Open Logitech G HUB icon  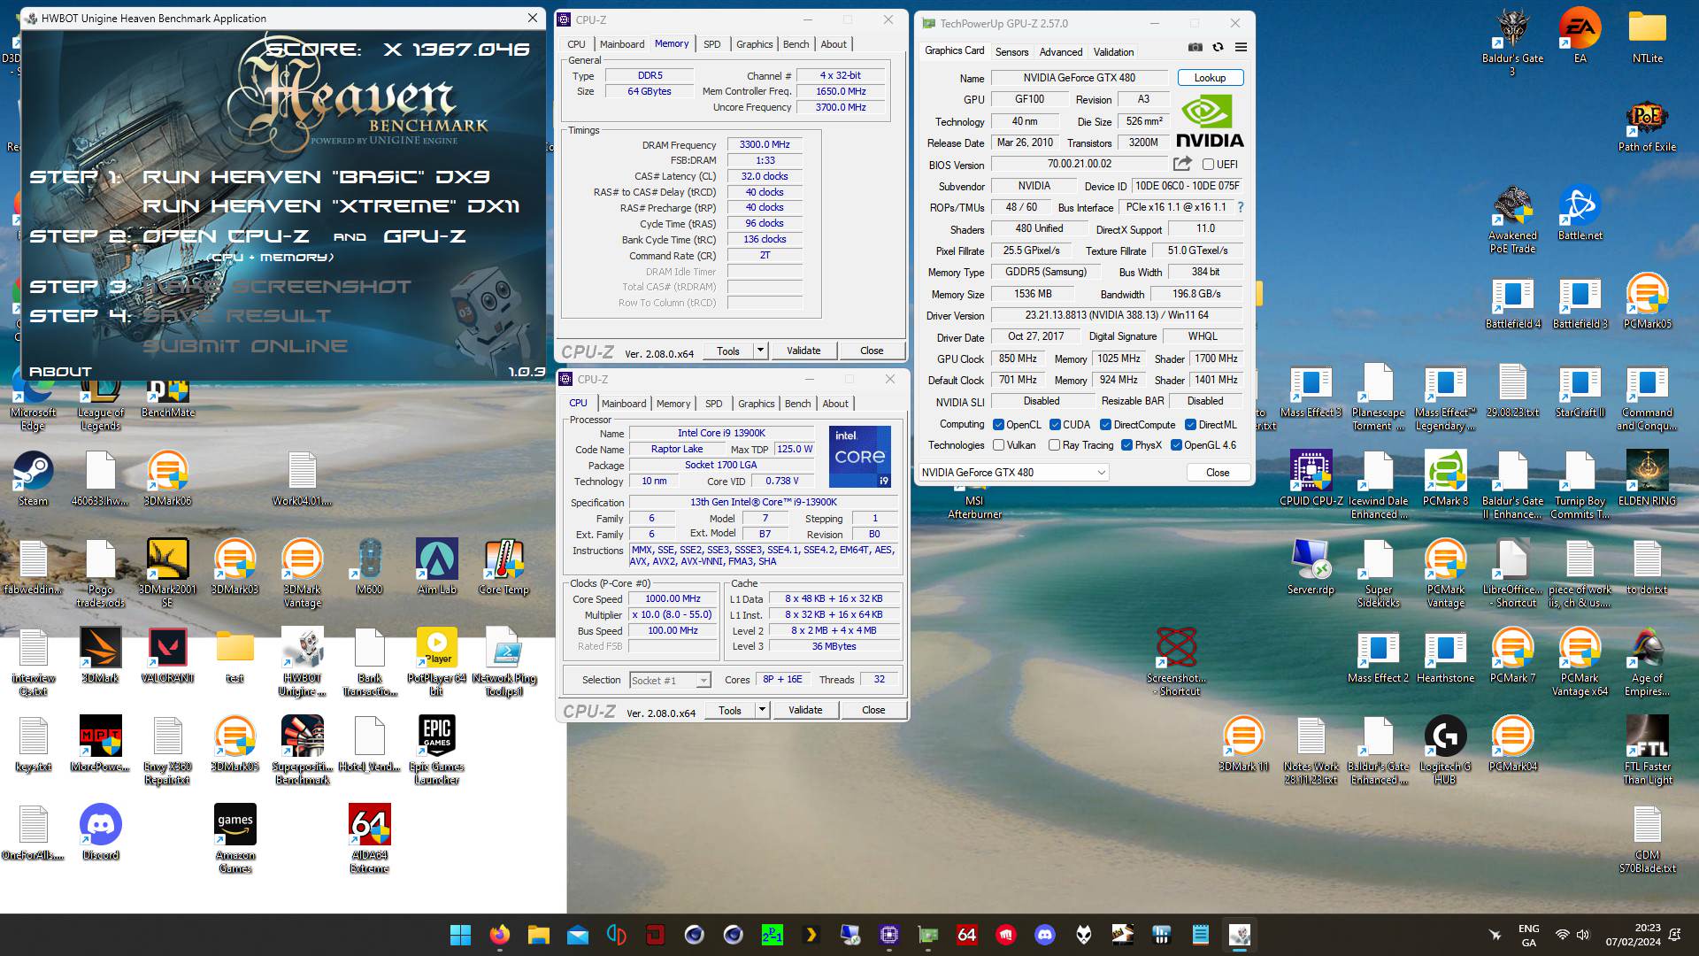tap(1445, 751)
